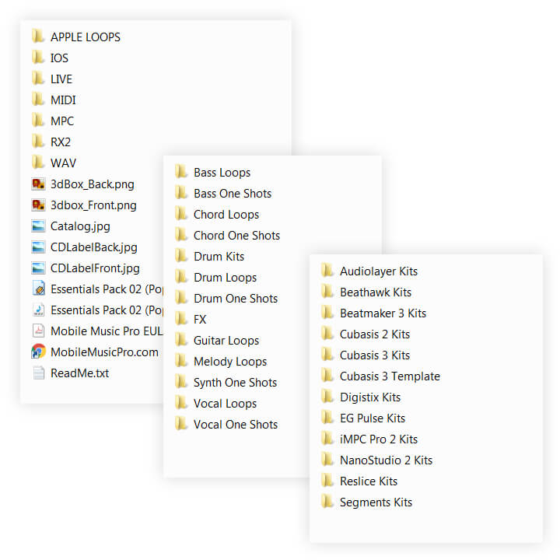Open the Bass Loops folder icon

pyautogui.click(x=181, y=172)
